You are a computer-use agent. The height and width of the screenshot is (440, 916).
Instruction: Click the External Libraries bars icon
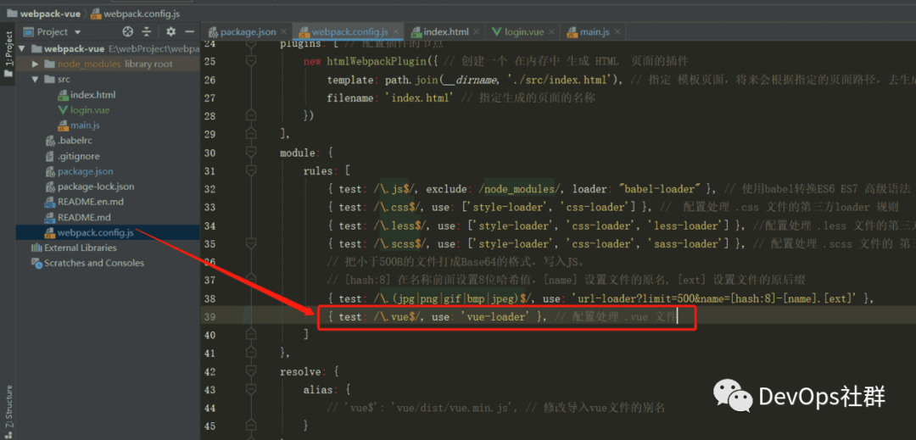click(36, 248)
